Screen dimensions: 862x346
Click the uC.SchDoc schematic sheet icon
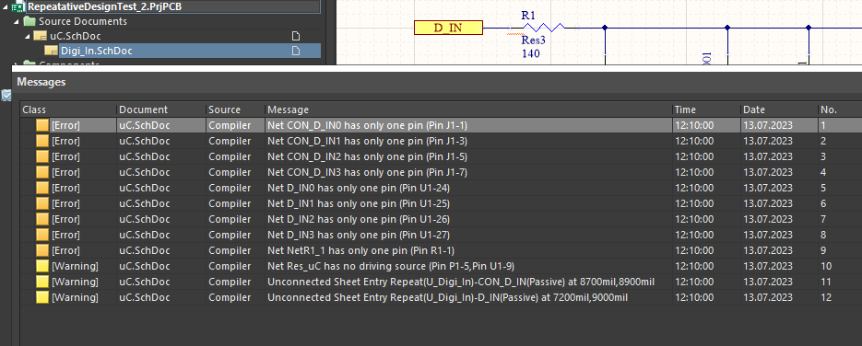[40, 36]
